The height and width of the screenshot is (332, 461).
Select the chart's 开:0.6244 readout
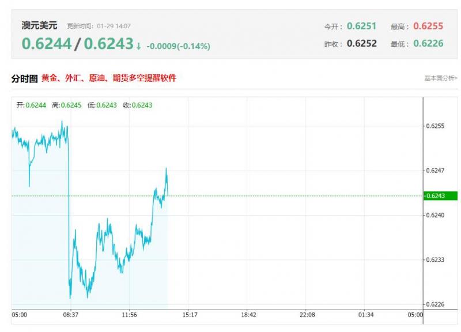pyautogui.click(x=31, y=105)
